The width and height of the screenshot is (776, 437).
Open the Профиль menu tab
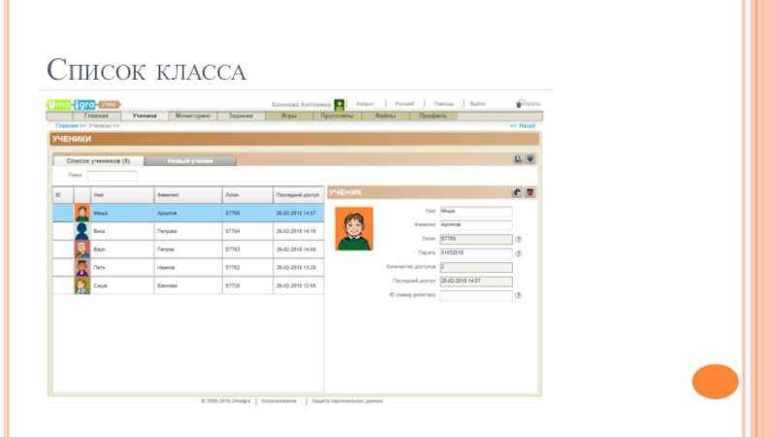(433, 116)
